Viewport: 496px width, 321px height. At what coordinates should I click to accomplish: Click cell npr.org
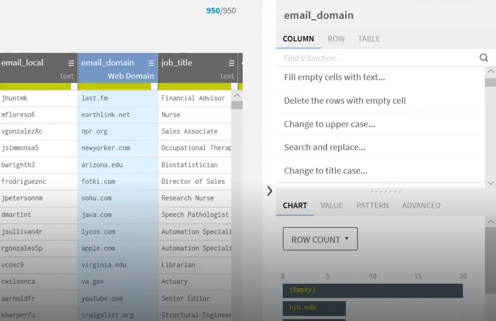(118, 131)
